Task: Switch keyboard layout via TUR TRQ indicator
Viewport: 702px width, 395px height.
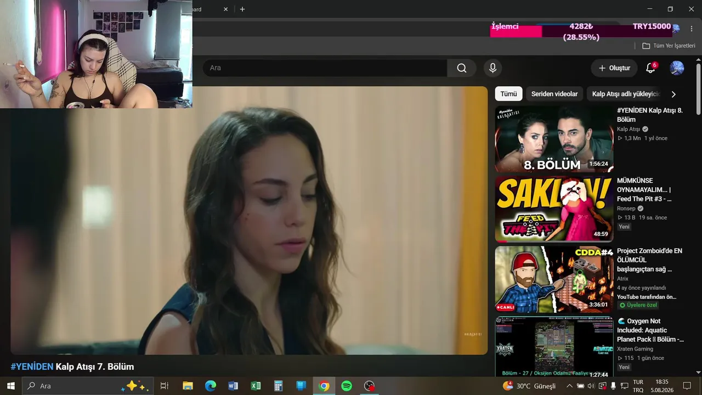Action: (638, 386)
